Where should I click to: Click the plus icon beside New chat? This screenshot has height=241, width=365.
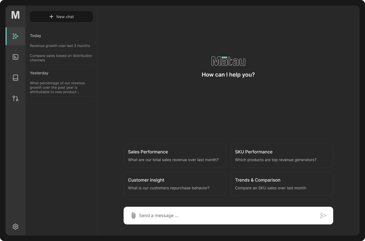tap(51, 17)
